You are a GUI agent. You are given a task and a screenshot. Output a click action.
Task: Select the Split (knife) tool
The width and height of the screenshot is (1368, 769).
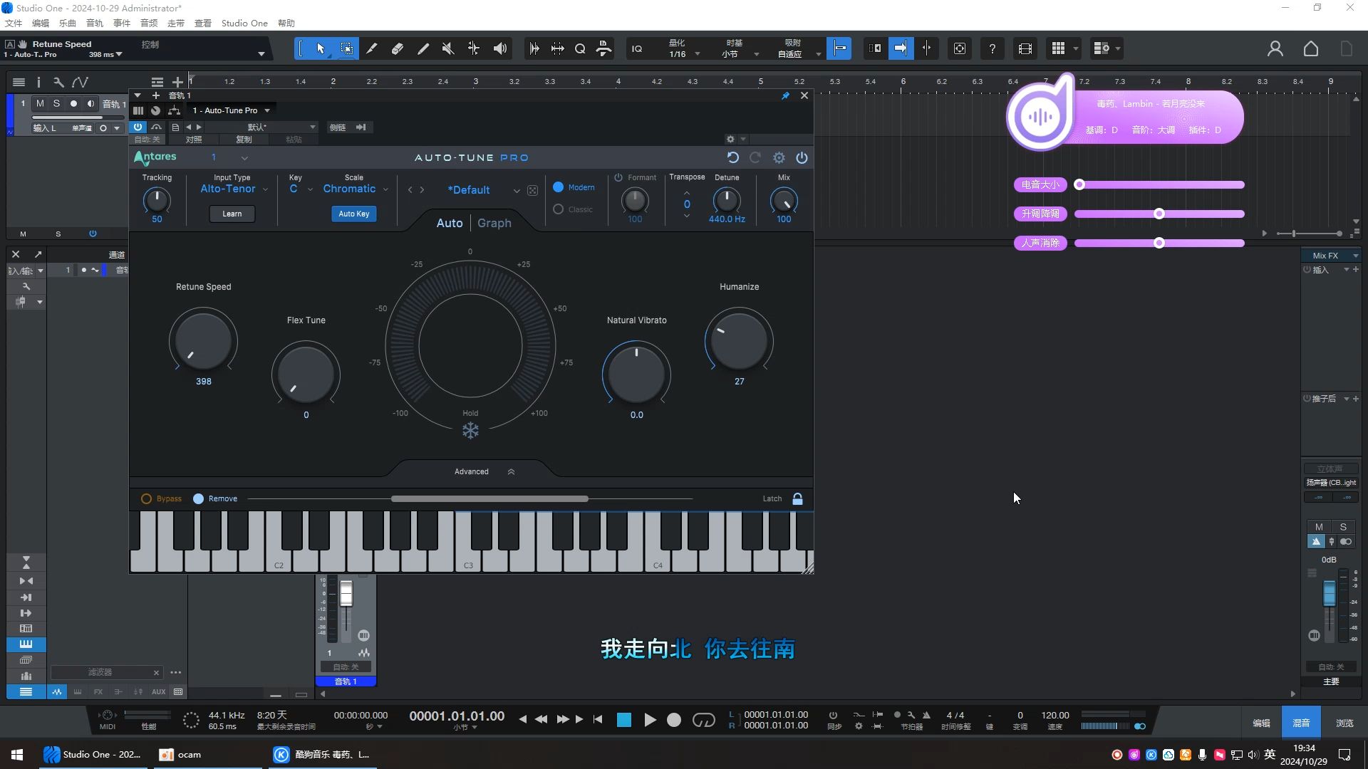tap(372, 48)
